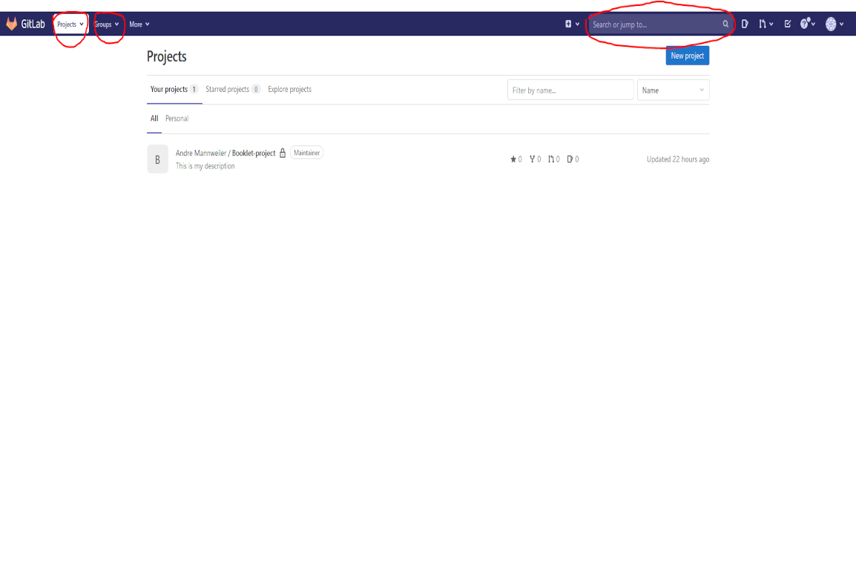This screenshot has width=856, height=575.
Task: Click the New project button
Action: [687, 56]
